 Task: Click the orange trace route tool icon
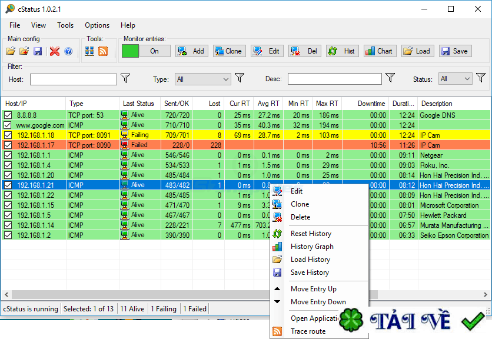pyautogui.click(x=103, y=51)
